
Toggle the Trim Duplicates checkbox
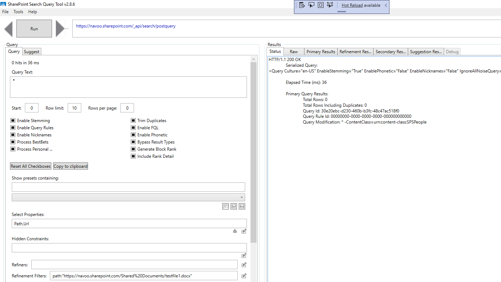(x=134, y=120)
